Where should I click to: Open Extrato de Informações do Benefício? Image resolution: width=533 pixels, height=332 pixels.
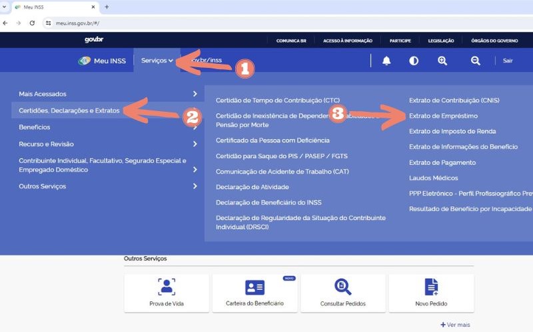click(x=463, y=146)
